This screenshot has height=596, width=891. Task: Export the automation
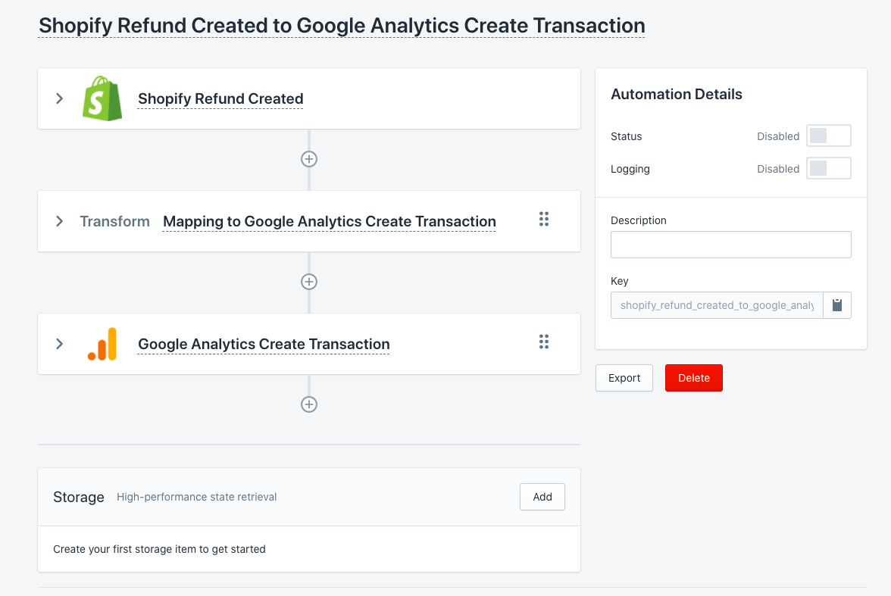pos(624,378)
